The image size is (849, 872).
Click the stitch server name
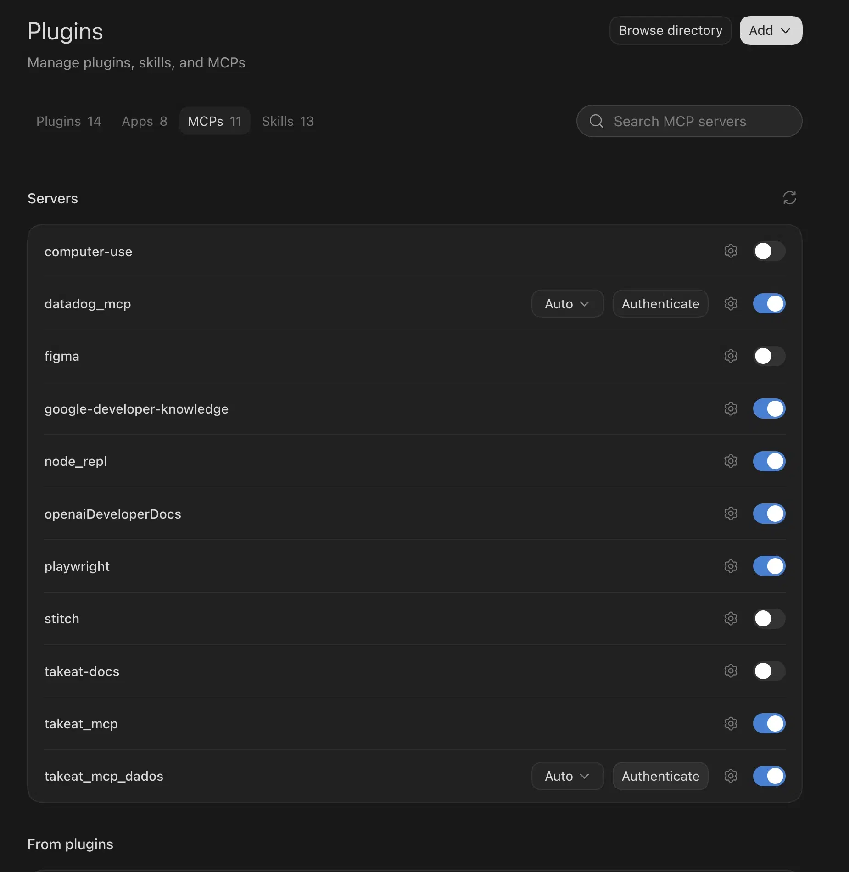(62, 619)
